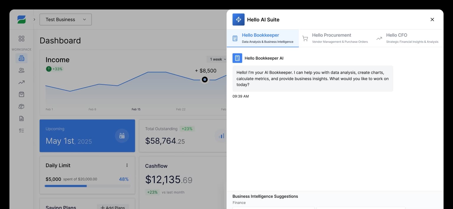Click the tasks checklist icon in sidebar
Viewport: 453px width, 209px height.
tap(21, 130)
